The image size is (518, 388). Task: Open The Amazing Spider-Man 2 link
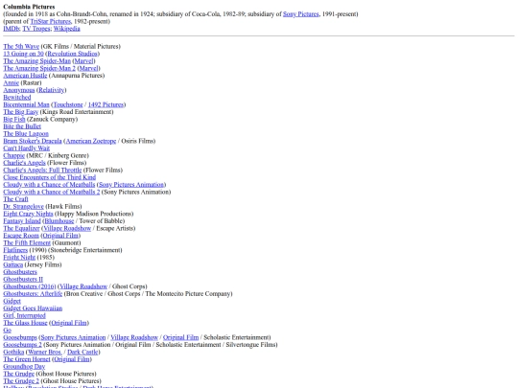tap(39, 68)
